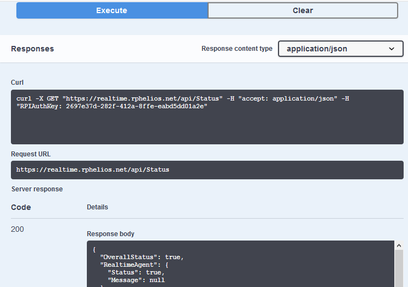The height and width of the screenshot is (287, 408).
Task: Click the Responses section heading
Action: [32, 49]
